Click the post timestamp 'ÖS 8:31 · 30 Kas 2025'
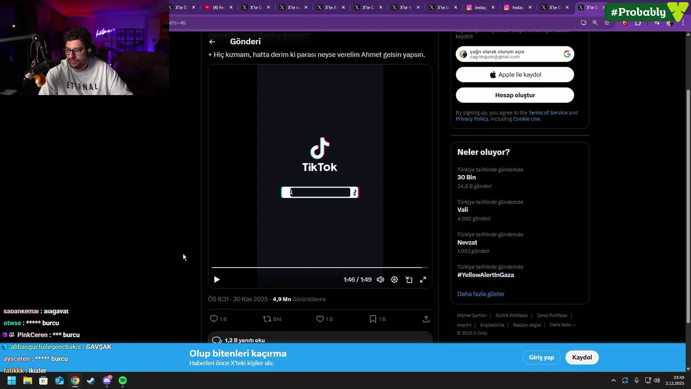691x389 pixels. pyautogui.click(x=238, y=299)
